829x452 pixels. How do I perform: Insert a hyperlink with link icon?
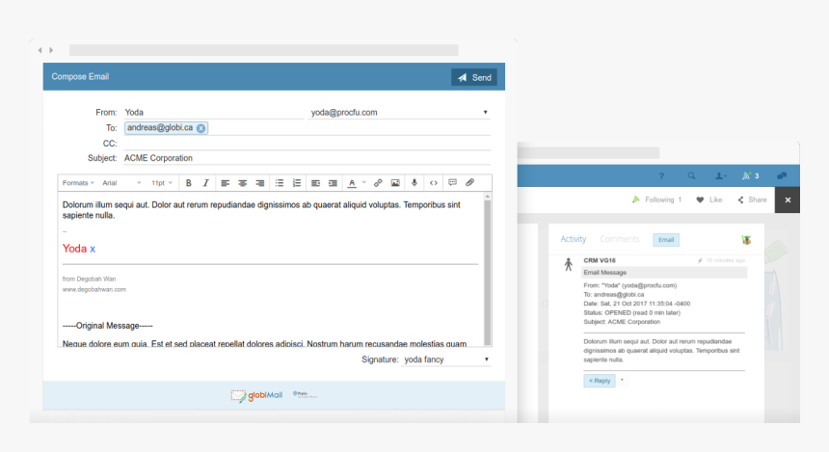pos(378,183)
